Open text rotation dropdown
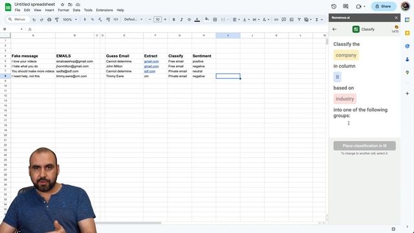This screenshot has height=233, width=414. tap(266, 19)
